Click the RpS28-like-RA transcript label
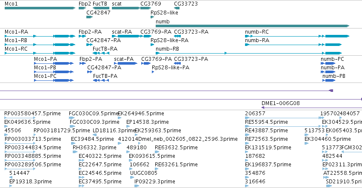Screen dimensions: 362x188 point(170,40)
